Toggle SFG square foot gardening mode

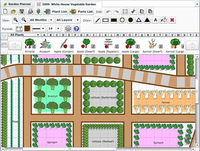4,44
